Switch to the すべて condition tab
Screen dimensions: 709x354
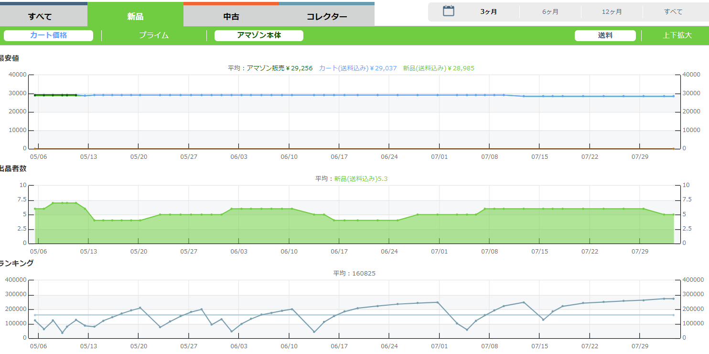click(40, 17)
